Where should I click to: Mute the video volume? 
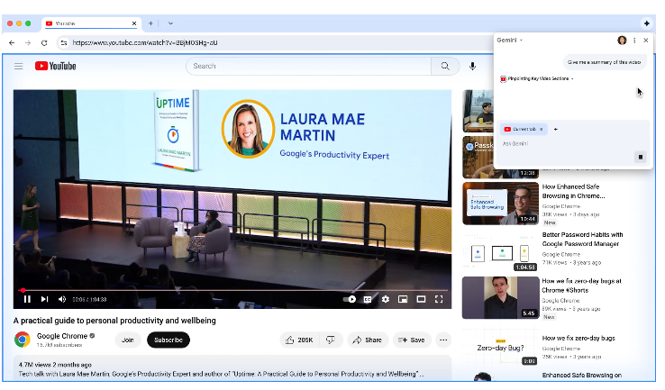coord(62,299)
